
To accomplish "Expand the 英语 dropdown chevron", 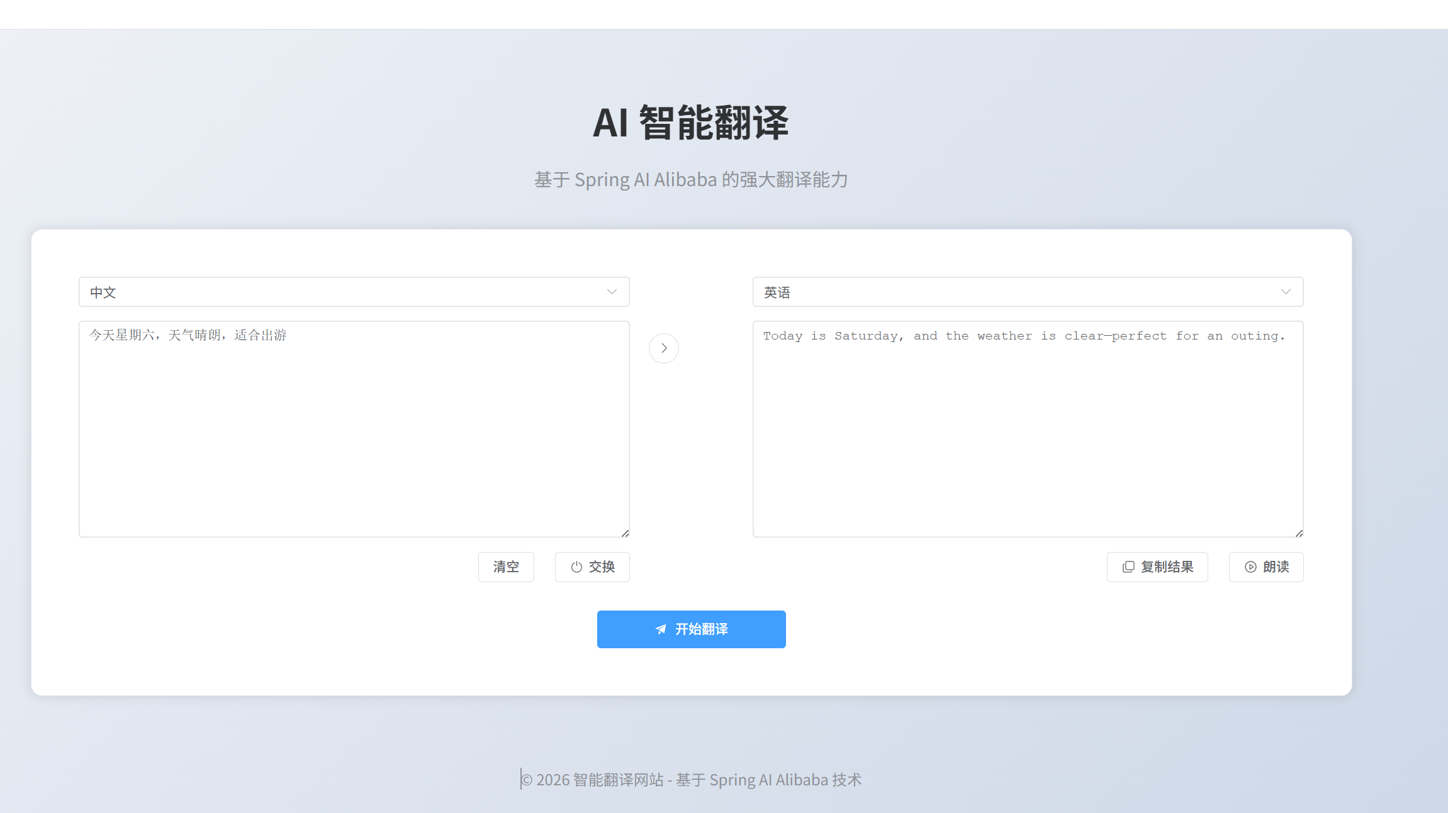I will [x=1286, y=292].
